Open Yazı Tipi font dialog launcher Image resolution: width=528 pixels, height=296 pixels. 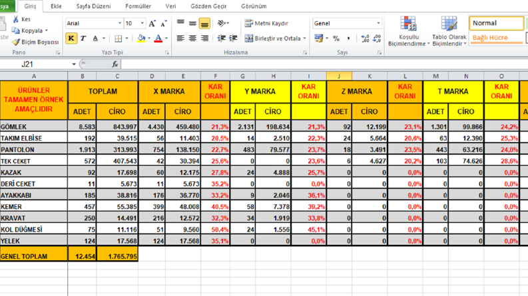click(166, 52)
